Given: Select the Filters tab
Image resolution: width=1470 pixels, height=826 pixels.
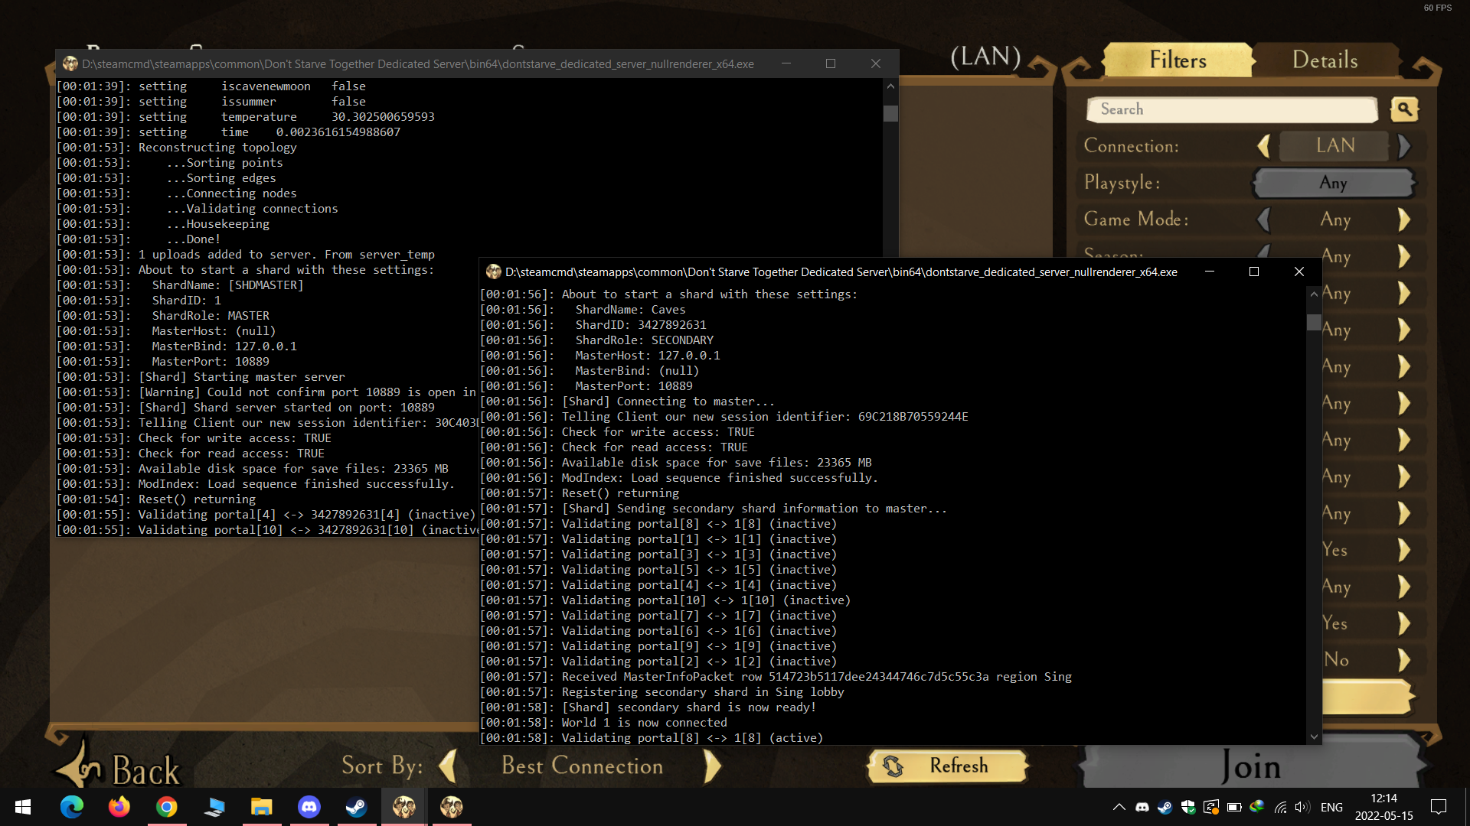Looking at the screenshot, I should 1178,60.
